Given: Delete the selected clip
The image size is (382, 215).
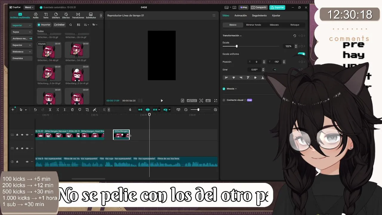Looking at the screenshot, I should [x=72, y=110].
